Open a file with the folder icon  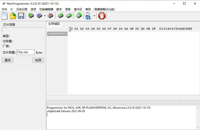point(13,16)
